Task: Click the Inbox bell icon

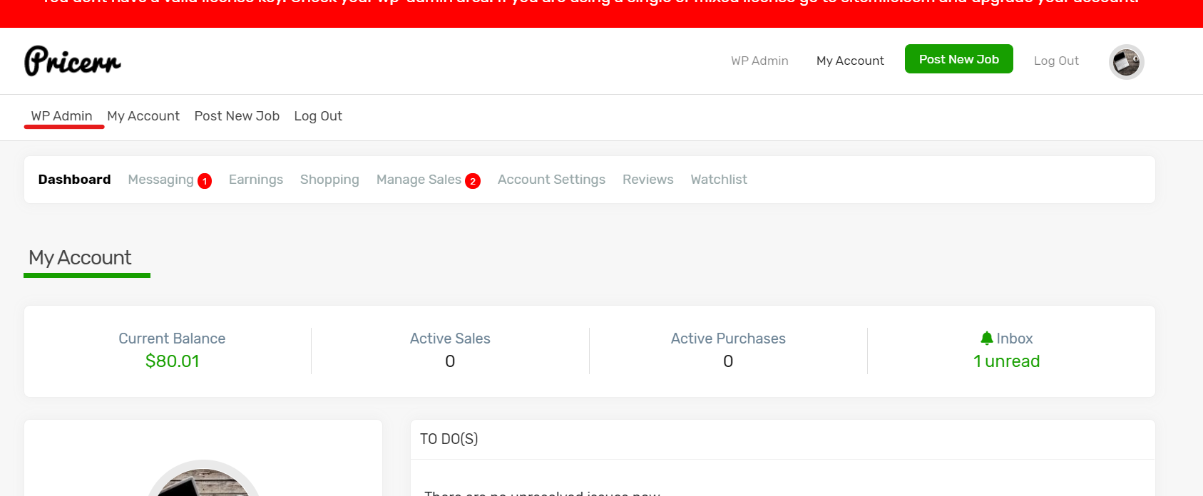Action: pyautogui.click(x=986, y=339)
